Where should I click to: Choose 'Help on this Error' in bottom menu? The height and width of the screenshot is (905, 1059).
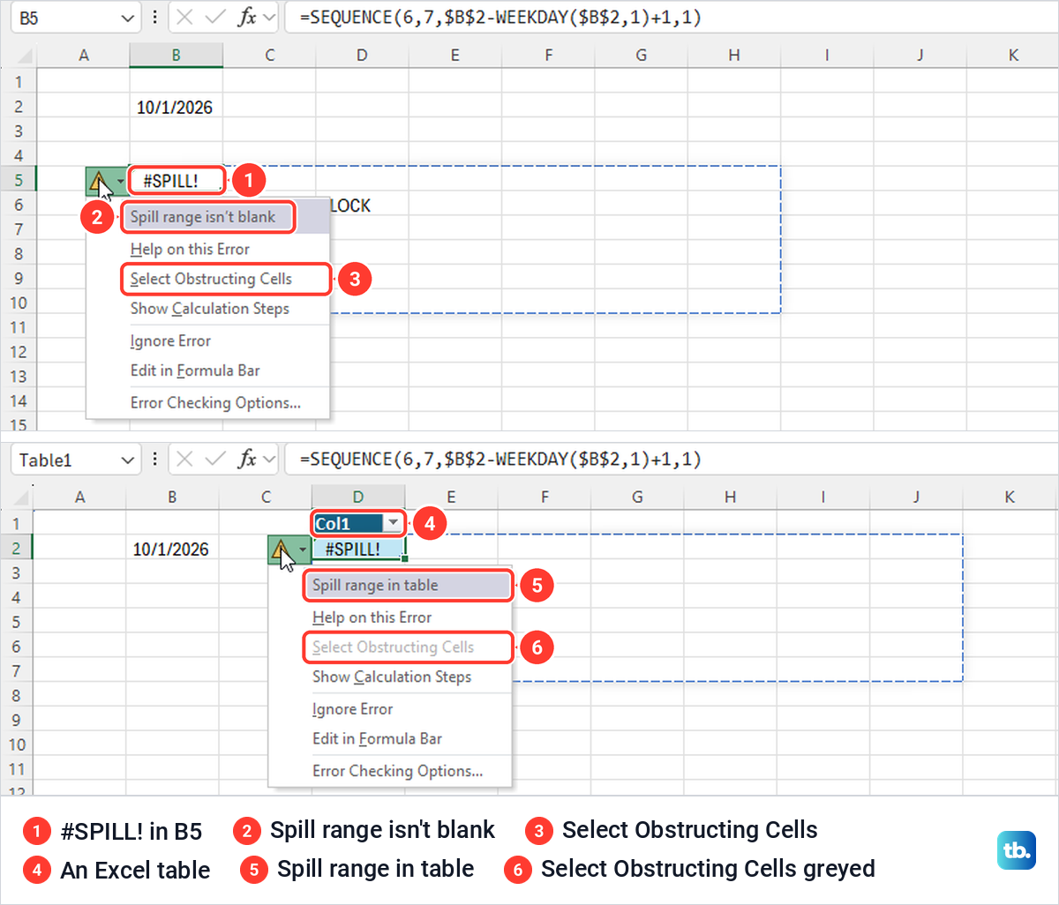coord(389,617)
